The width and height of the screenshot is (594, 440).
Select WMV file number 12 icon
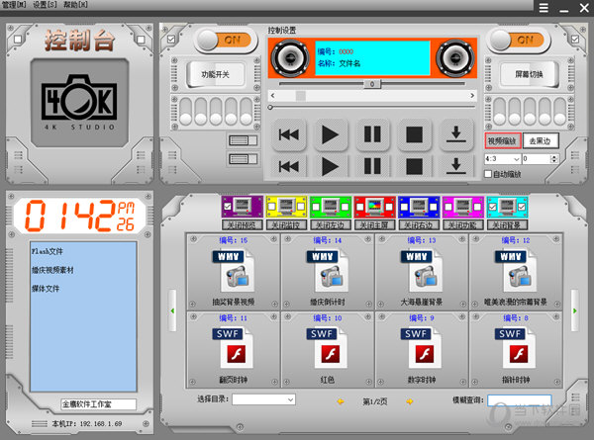[516, 271]
